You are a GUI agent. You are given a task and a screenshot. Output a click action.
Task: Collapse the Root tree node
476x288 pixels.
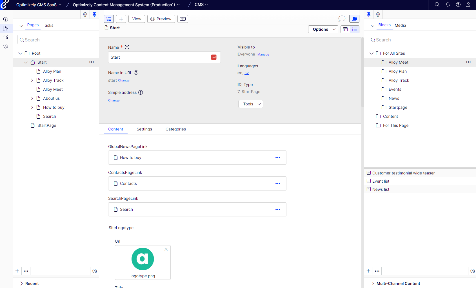(x=20, y=53)
